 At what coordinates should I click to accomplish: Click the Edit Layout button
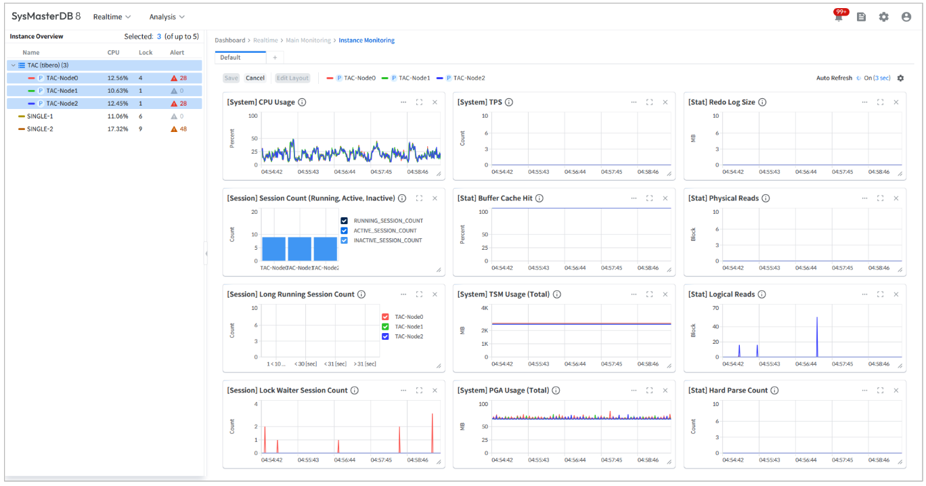[x=292, y=78]
